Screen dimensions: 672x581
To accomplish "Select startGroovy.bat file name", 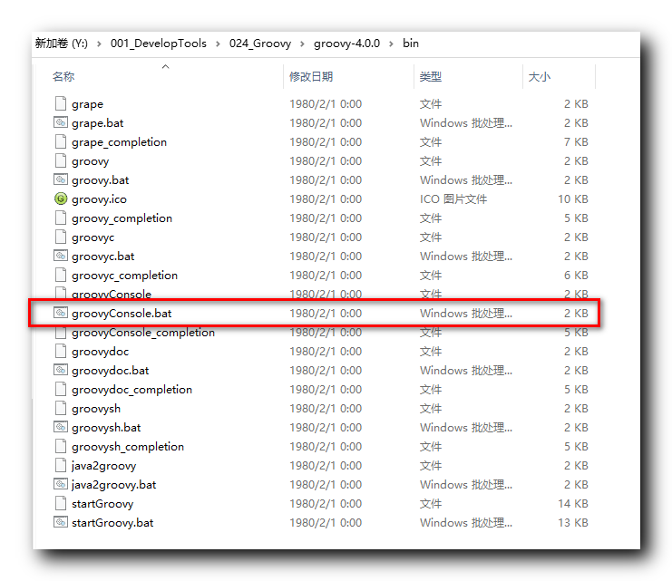I will tap(112, 523).
